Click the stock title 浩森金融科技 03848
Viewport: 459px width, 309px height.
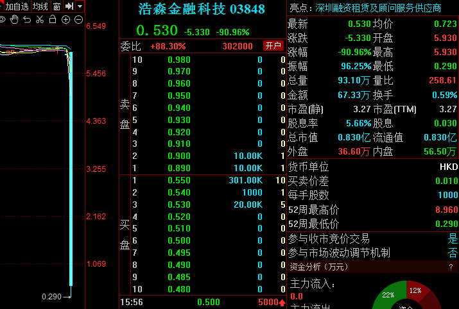(x=202, y=9)
